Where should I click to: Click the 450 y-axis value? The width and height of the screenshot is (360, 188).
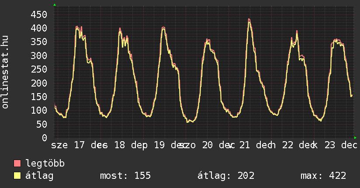click(x=38, y=14)
